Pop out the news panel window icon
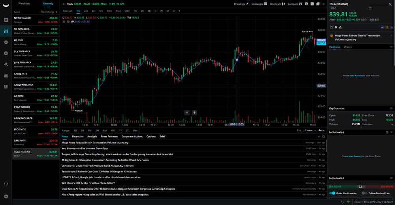Viewport: 395px width, 205px height. tap(324, 137)
